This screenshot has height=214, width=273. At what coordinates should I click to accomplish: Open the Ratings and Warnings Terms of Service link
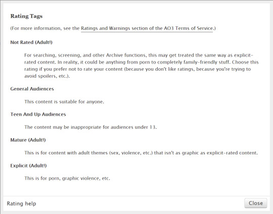pos(147,28)
